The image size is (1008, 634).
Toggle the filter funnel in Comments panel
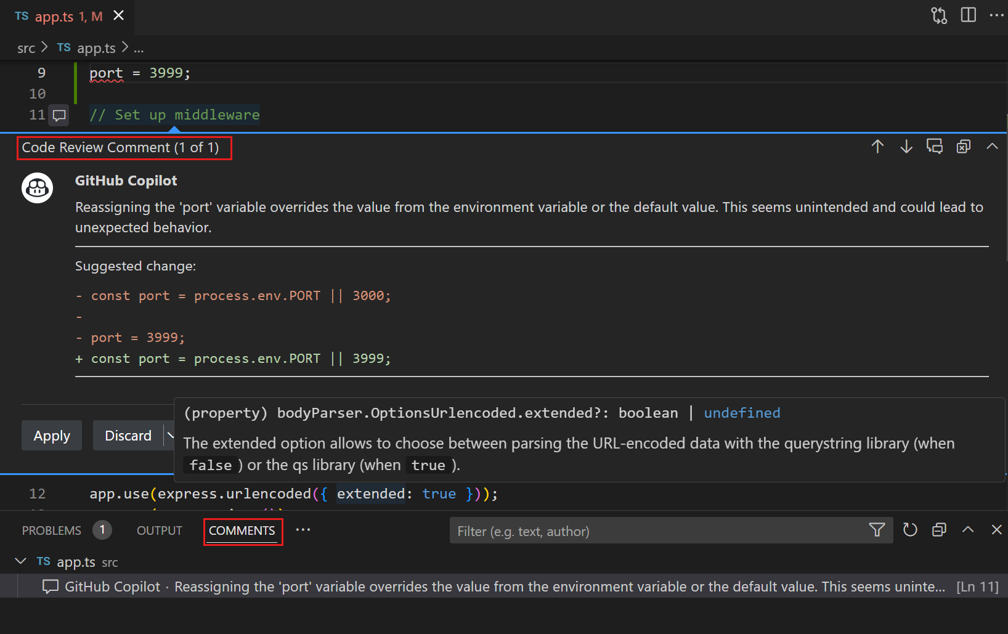pos(877,530)
